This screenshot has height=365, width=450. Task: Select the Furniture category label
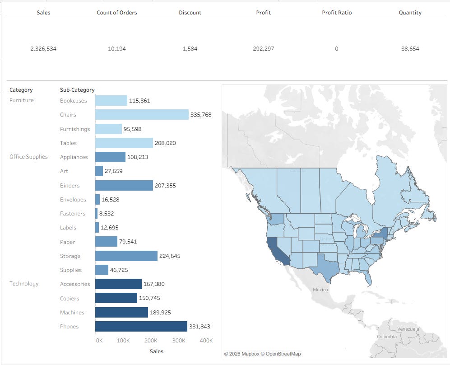(22, 100)
